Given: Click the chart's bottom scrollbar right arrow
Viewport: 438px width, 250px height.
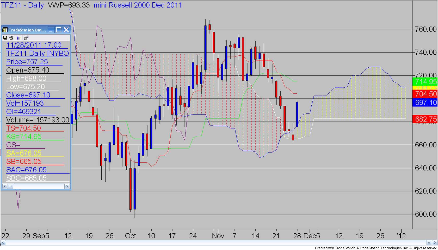Looking at the screenshot, I should pyautogui.click(x=435, y=243).
